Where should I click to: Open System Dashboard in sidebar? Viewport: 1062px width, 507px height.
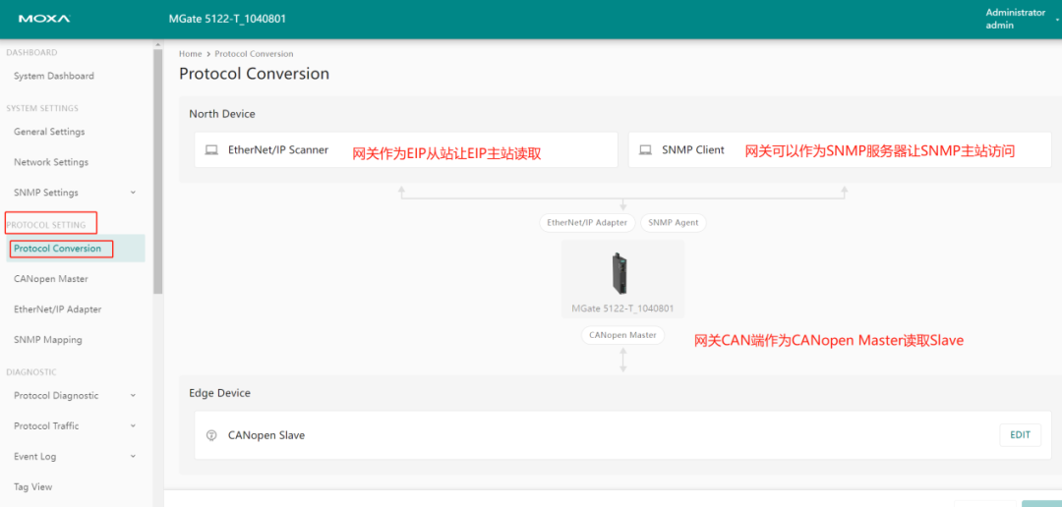pyautogui.click(x=54, y=76)
